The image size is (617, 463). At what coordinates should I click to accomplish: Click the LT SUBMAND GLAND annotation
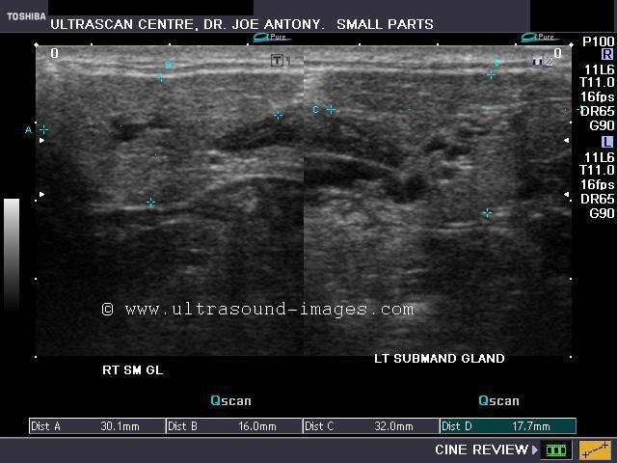(x=439, y=359)
